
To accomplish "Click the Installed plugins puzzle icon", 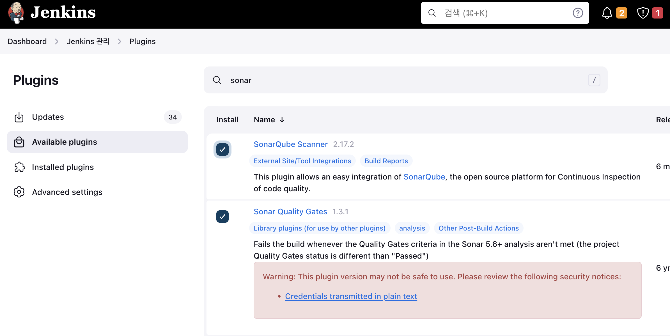I will point(19,167).
